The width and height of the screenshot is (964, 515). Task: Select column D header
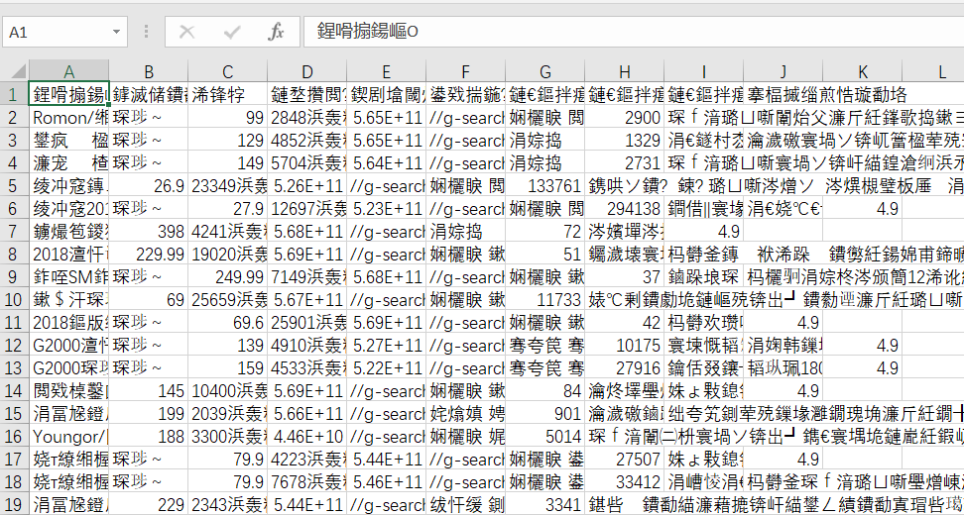pos(307,72)
